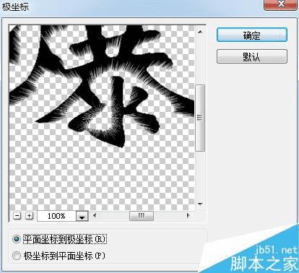Click the vertical scrollbar thumb

(x=200, y=118)
